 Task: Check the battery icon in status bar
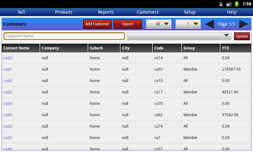(x=237, y=4)
